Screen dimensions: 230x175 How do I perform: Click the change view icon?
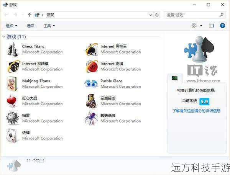[194, 26]
